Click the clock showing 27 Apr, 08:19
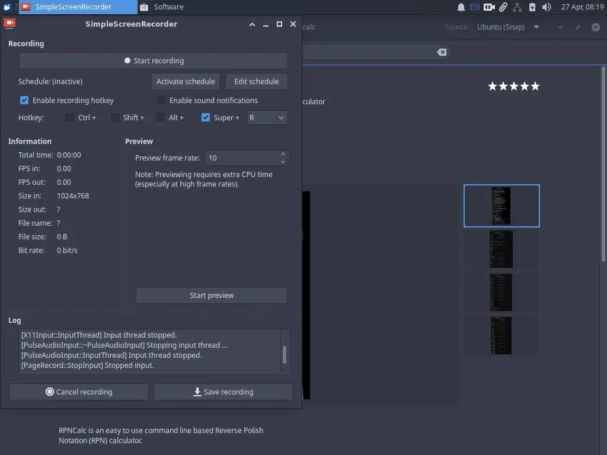Viewport: 607px width, 455px height. 582,7
